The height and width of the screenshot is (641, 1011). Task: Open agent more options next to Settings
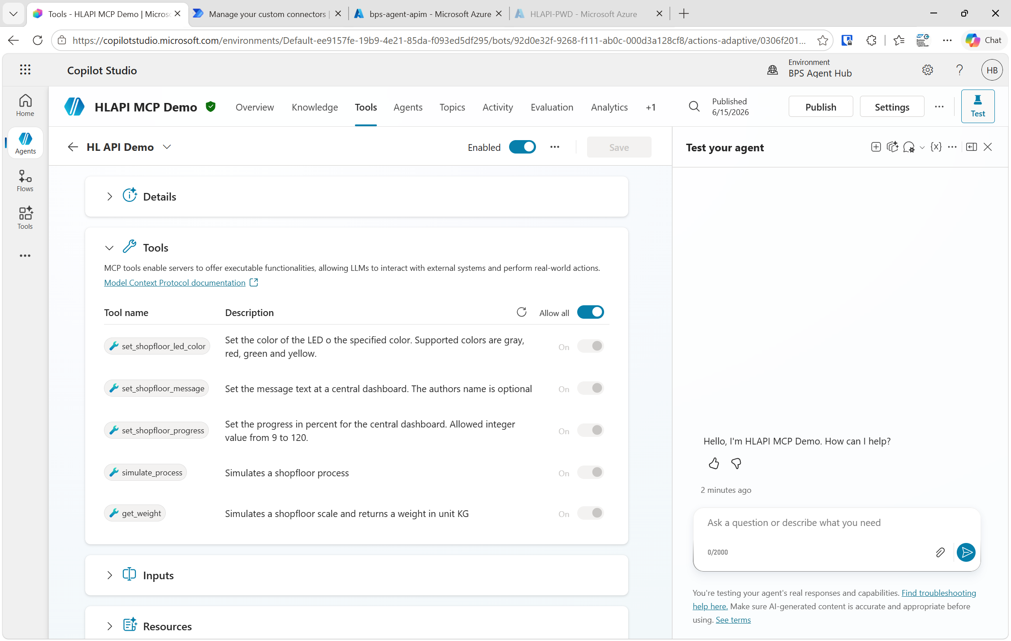[x=939, y=107]
